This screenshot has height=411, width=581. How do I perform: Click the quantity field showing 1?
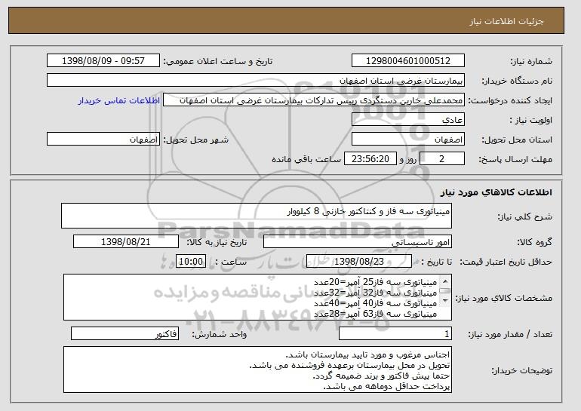[395, 333]
